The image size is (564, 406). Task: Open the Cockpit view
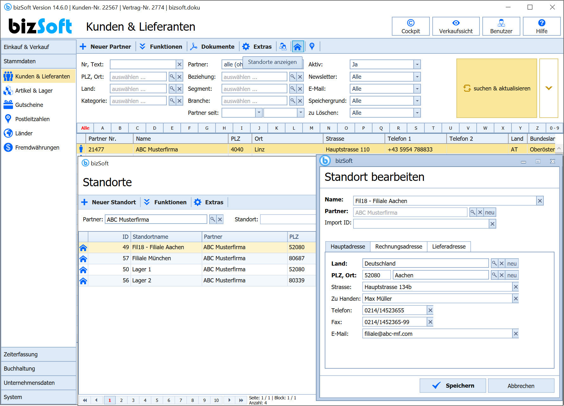(410, 26)
